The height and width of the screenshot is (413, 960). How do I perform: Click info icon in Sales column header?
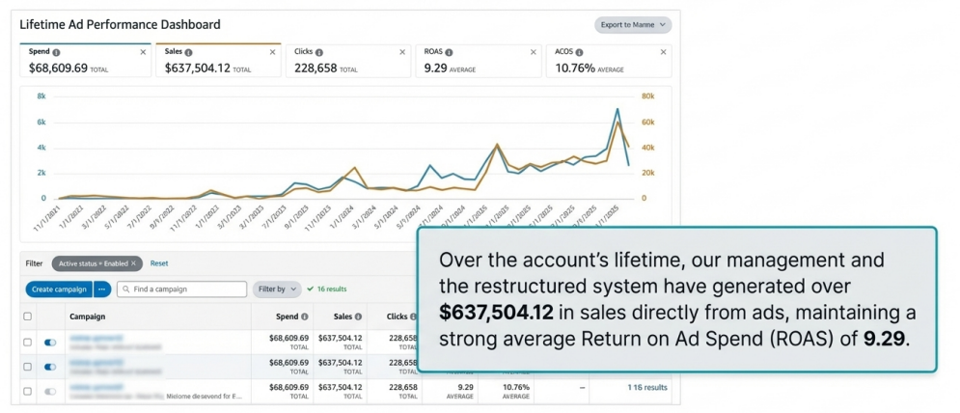(x=360, y=317)
